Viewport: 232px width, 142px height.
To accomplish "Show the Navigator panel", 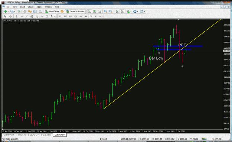I will point(30,11).
